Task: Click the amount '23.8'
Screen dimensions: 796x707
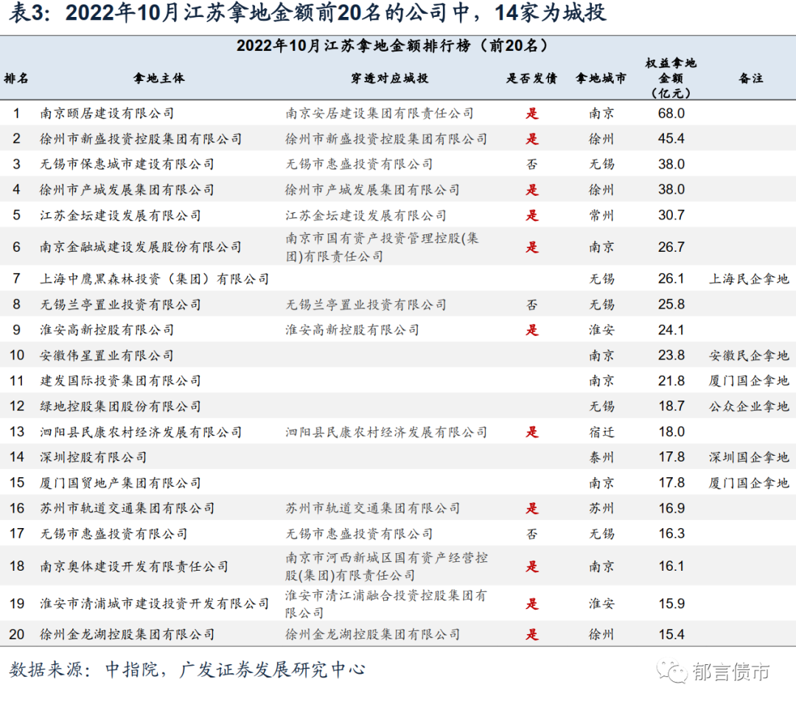Action: [671, 356]
